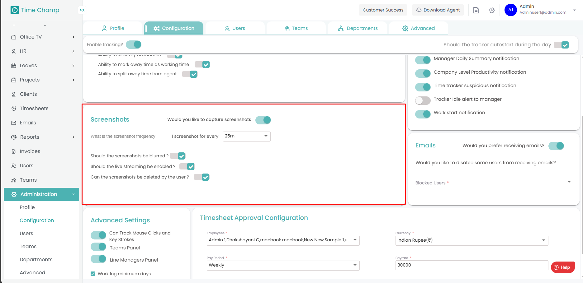
Task: Click the Invoices document icon
Action: [14, 151]
